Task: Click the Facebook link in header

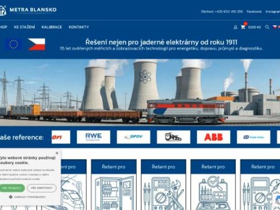Action: [x=254, y=12]
